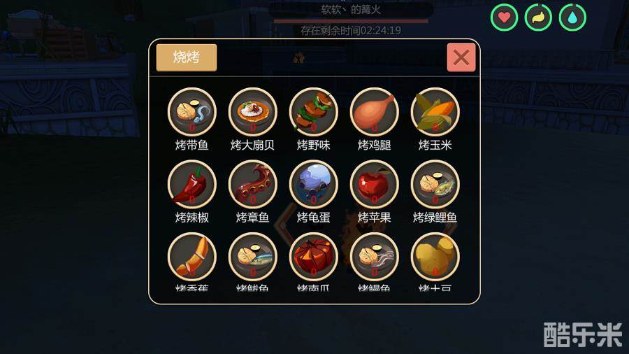Choose the 烤玉米 corn icon
Viewport: 629px width, 354px height.
435,111
